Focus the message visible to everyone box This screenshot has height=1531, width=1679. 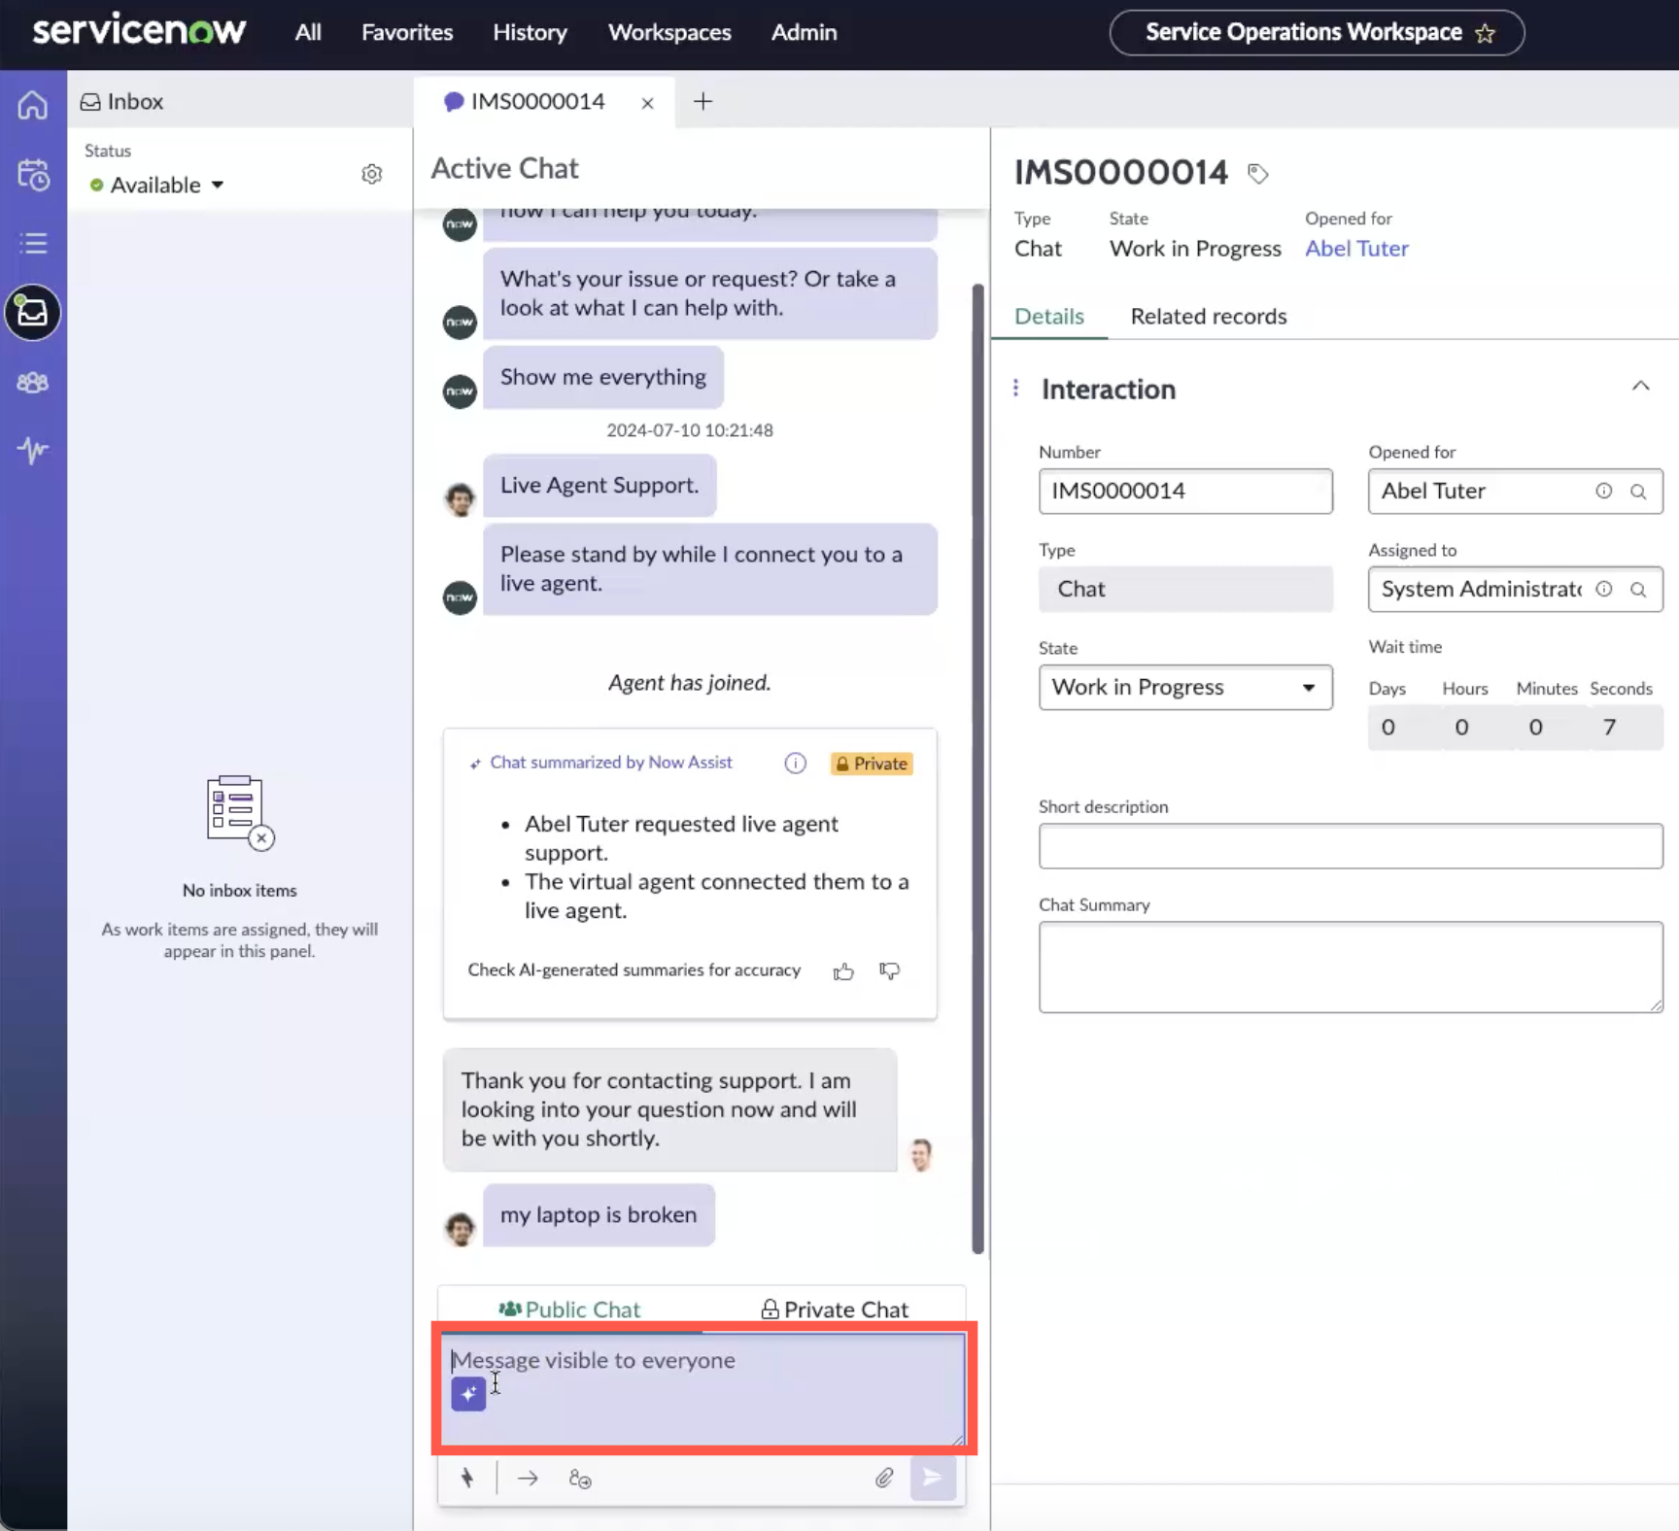click(703, 1388)
